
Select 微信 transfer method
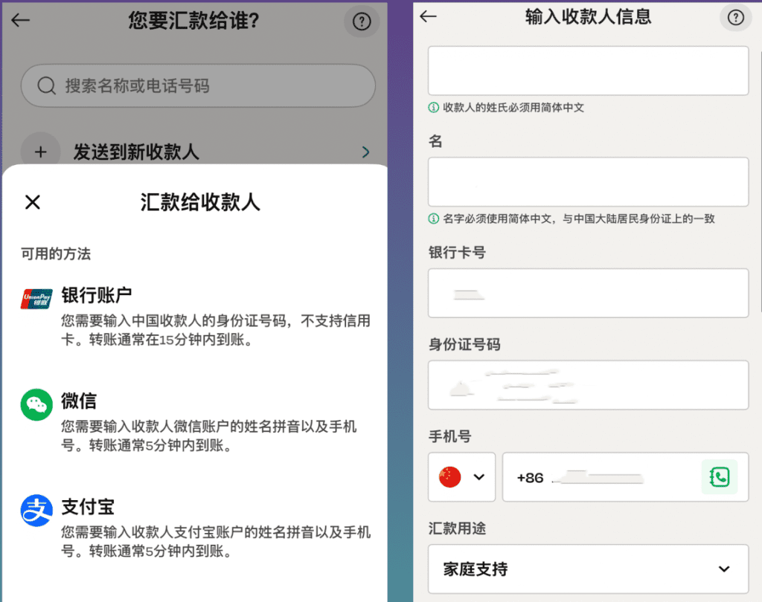pos(79,402)
